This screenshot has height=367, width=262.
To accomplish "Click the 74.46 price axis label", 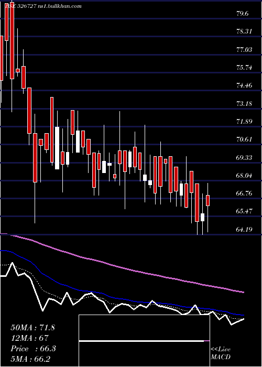I will click(x=244, y=85).
